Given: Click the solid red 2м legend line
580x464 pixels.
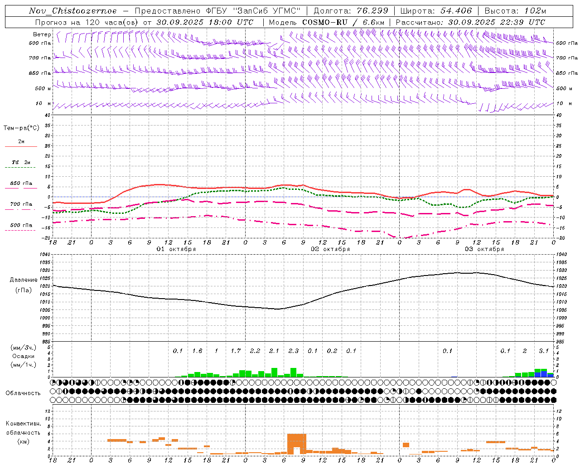Looking at the screenshot, I should pos(21,146).
